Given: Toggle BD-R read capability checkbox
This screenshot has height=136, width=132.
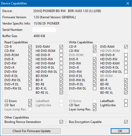Looking at the screenshot, I should coord(61,80).
